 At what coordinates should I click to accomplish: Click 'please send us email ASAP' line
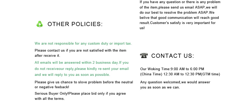coord(178,7)
